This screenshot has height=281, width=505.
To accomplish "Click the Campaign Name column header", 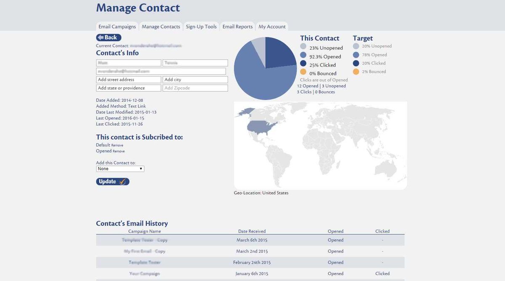I will [x=144, y=231].
